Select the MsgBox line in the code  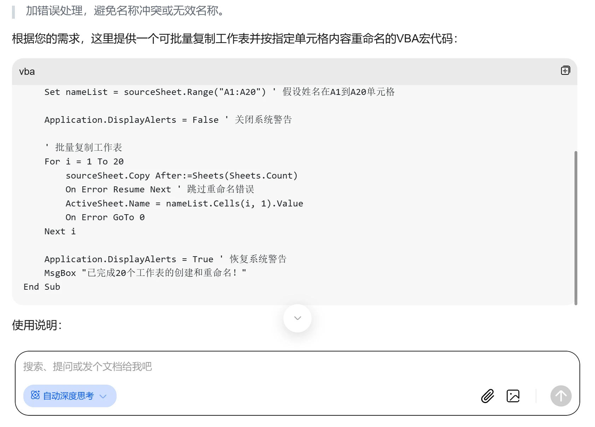[144, 272]
